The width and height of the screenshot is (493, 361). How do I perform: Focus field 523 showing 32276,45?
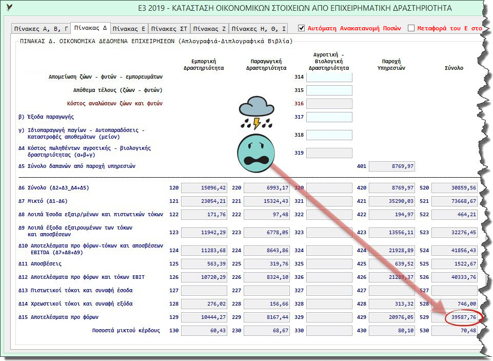tap(455, 233)
